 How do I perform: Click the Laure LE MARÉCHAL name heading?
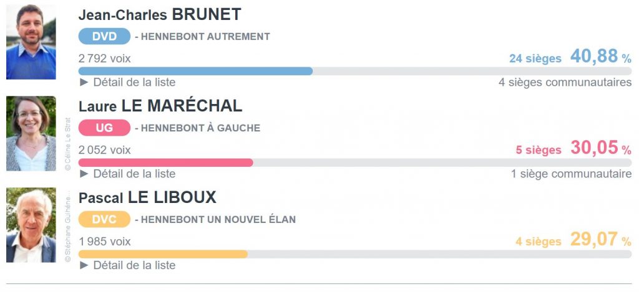tap(160, 106)
